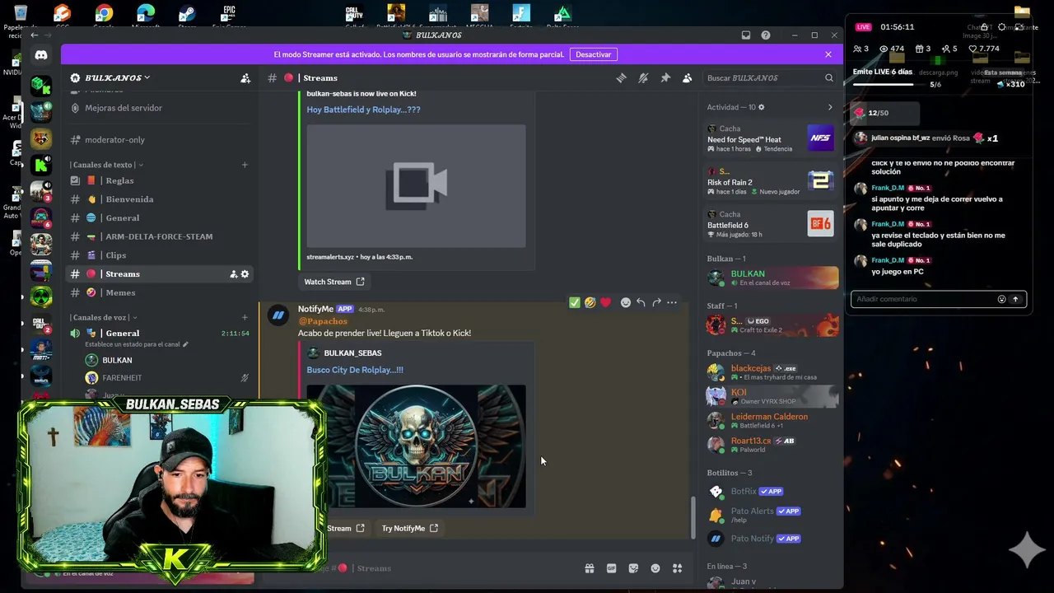This screenshot has height=593, width=1054.
Task: Open blackcejas member profile
Action: click(x=771, y=372)
